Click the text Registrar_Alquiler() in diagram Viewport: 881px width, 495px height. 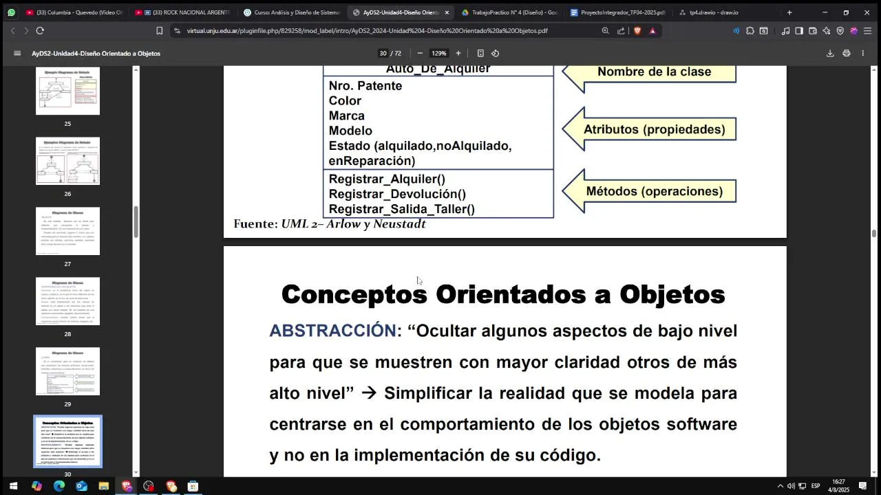[x=387, y=179]
